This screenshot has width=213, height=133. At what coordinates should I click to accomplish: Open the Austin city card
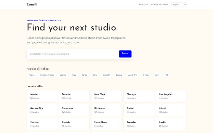(x=171, y=124)
